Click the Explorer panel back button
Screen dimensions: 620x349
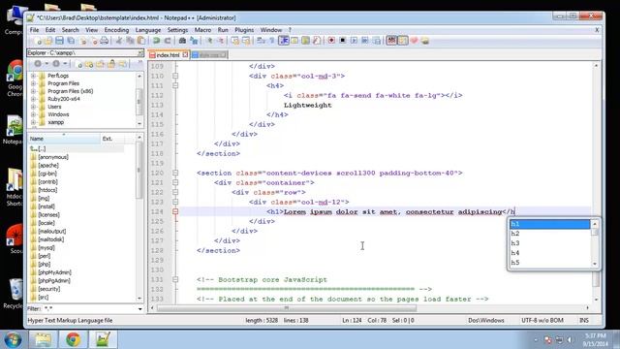click(38, 64)
